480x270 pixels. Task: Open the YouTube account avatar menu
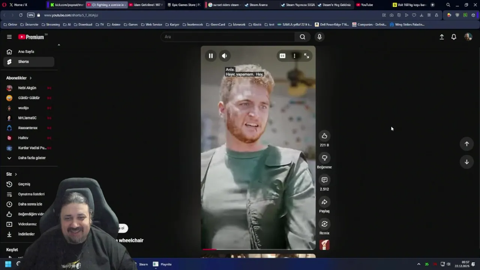click(468, 37)
